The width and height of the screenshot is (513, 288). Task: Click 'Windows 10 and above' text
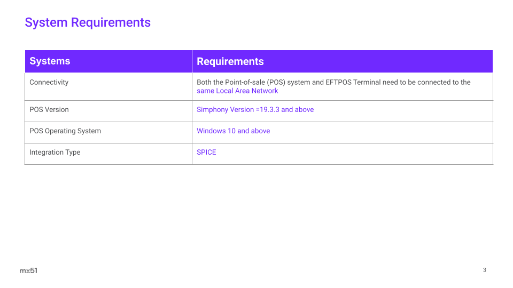(234, 131)
